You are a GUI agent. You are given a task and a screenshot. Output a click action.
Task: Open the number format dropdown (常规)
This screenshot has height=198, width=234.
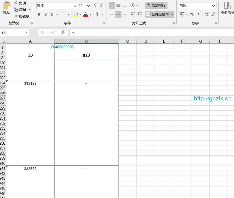click(x=213, y=5)
